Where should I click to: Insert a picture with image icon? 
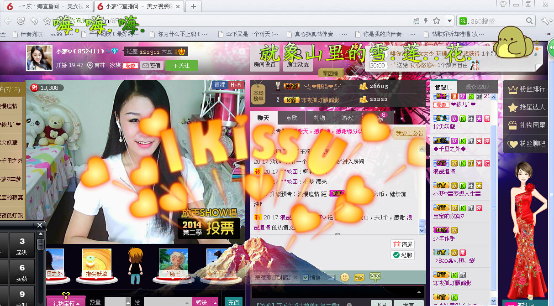point(331,277)
